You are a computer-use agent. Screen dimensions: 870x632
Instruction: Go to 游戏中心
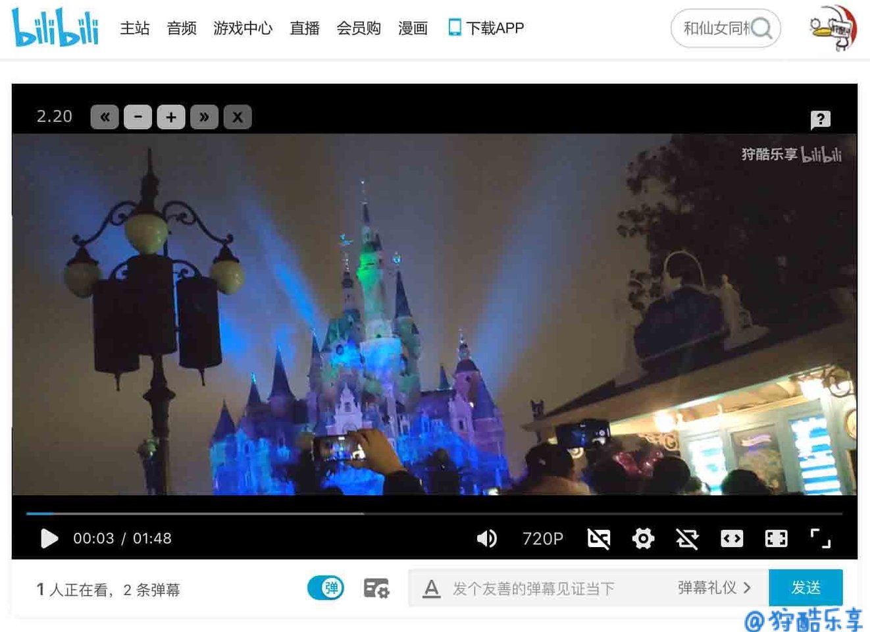tap(243, 28)
